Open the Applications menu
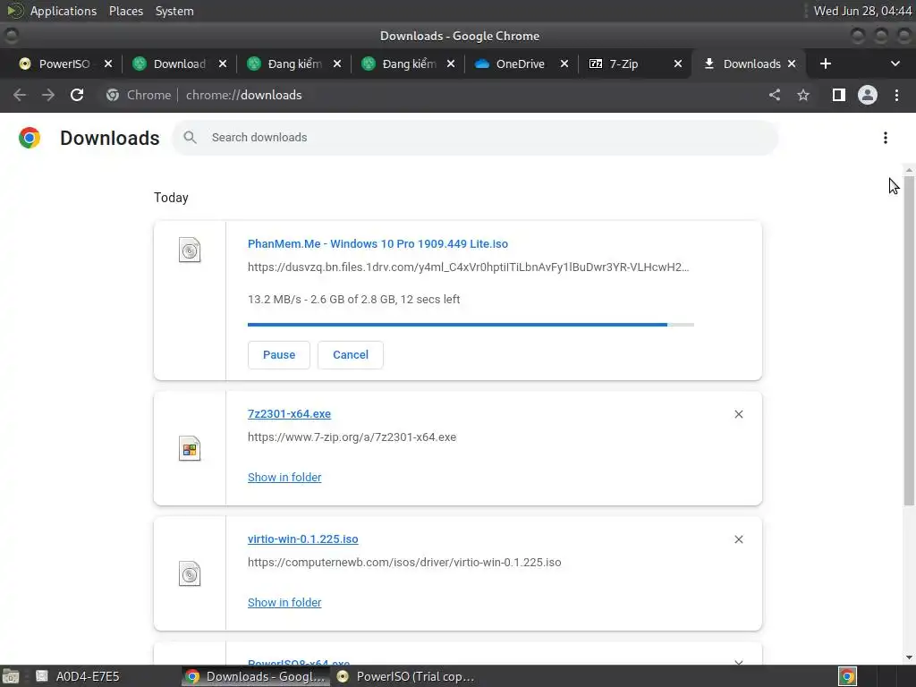The image size is (916, 687). click(64, 11)
